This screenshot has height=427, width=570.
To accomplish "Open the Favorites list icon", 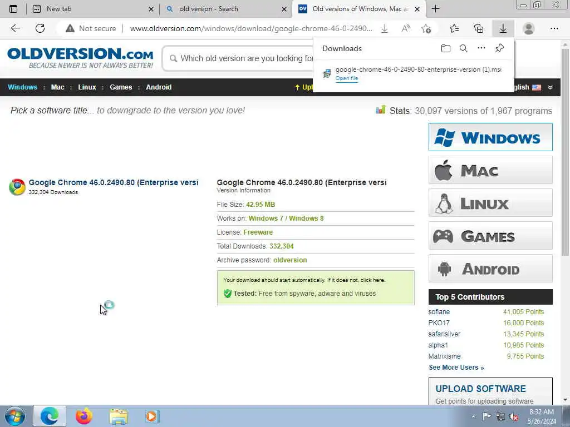I will point(454,28).
